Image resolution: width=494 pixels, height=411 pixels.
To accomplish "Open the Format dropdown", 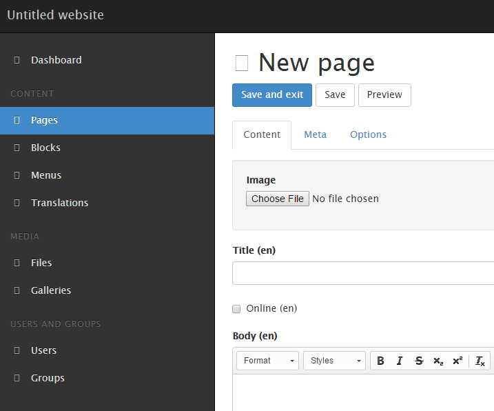I will click(267, 361).
